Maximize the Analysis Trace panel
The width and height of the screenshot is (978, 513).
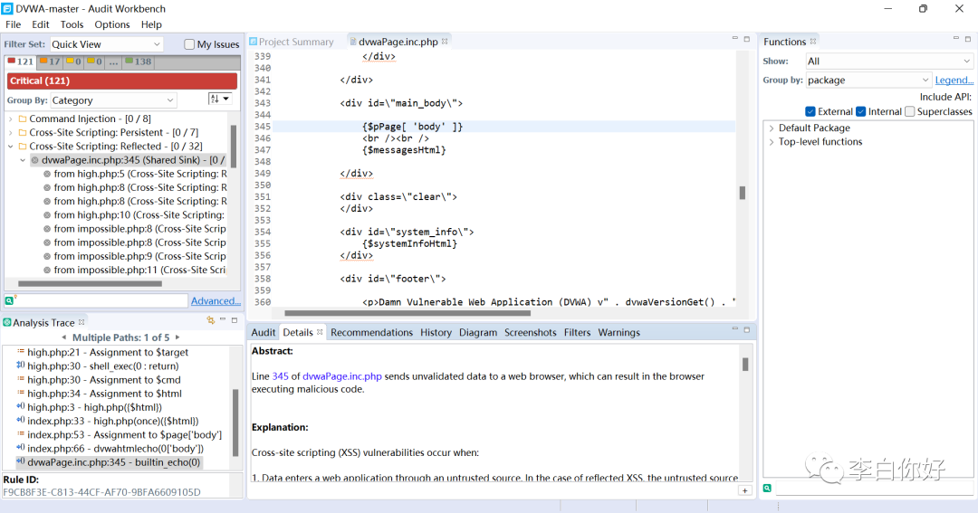point(235,319)
